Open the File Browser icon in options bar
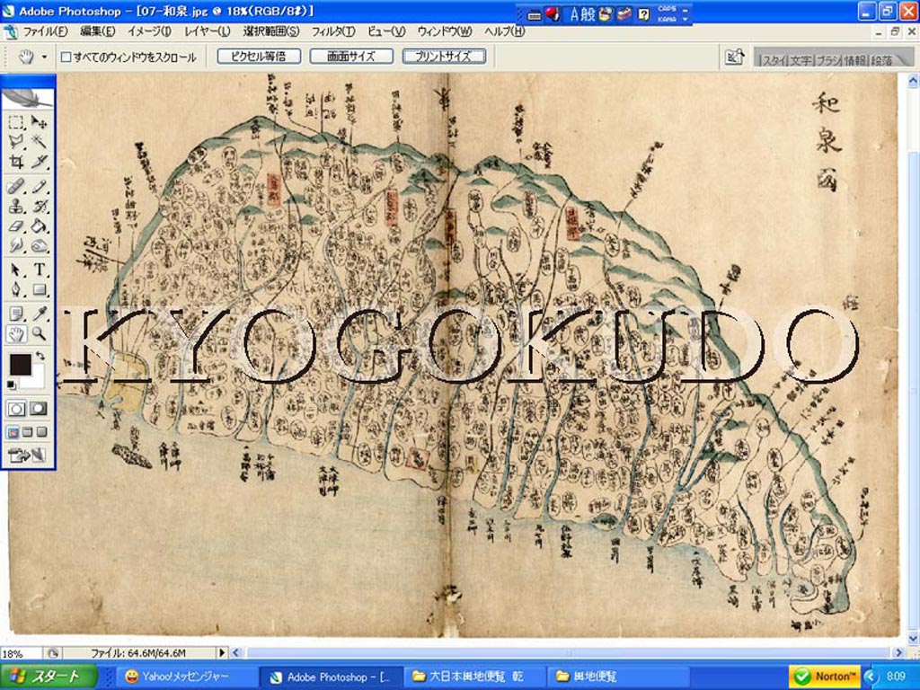The image size is (920, 690). (735, 57)
